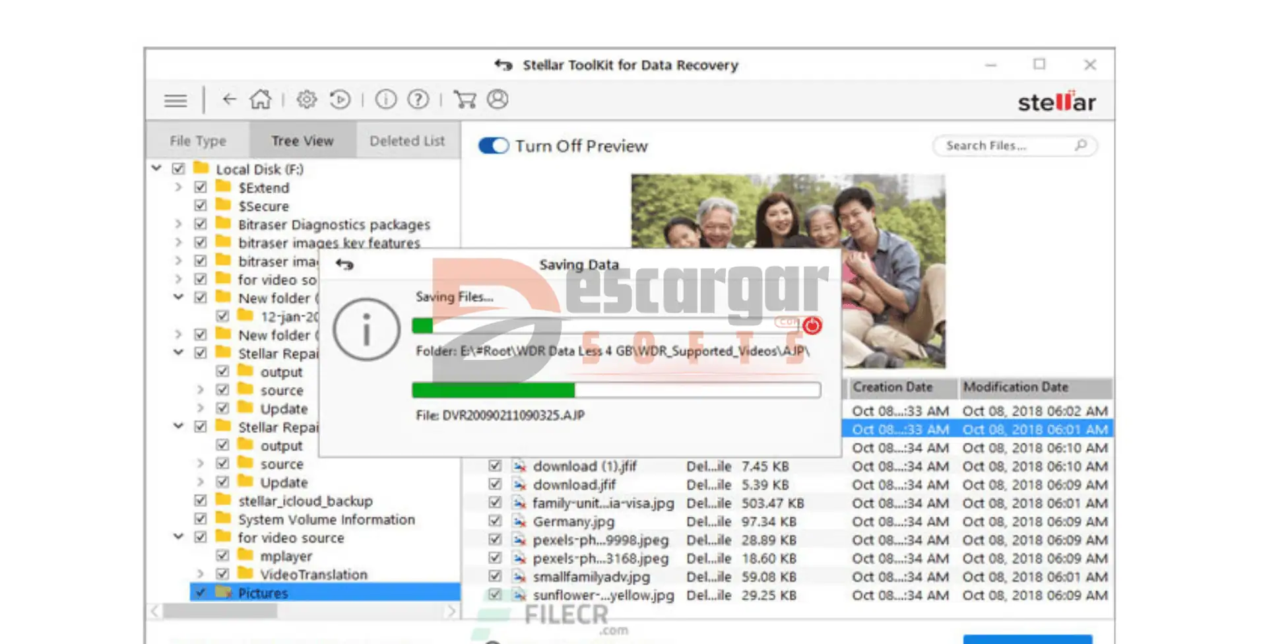
Task: Expand the last Update folder node
Action: [201, 482]
